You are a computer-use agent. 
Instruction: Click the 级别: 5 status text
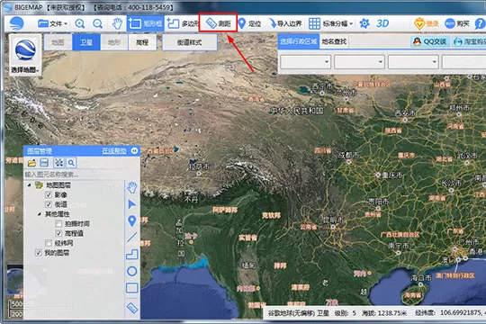point(346,313)
